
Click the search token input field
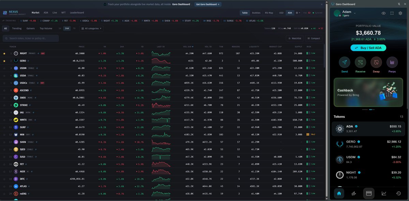[31, 38]
